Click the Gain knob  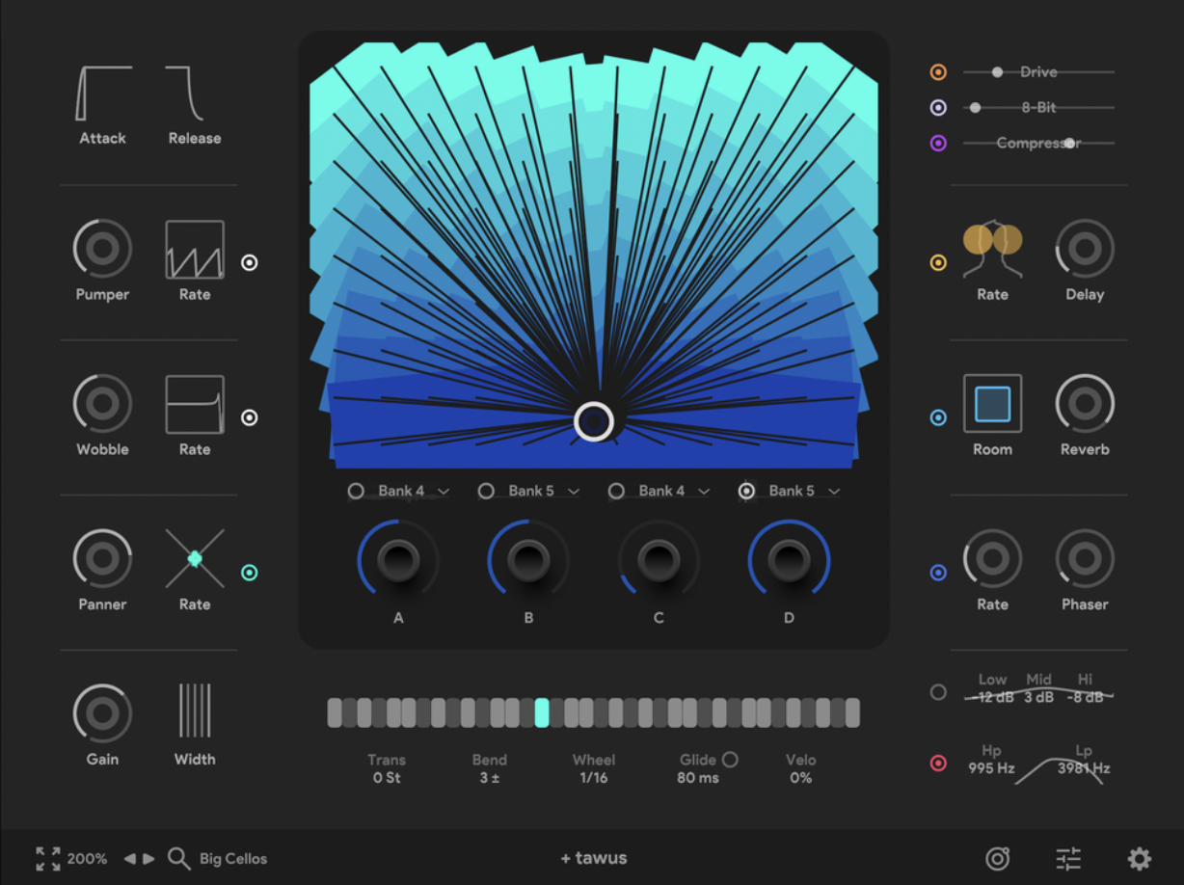tap(102, 713)
